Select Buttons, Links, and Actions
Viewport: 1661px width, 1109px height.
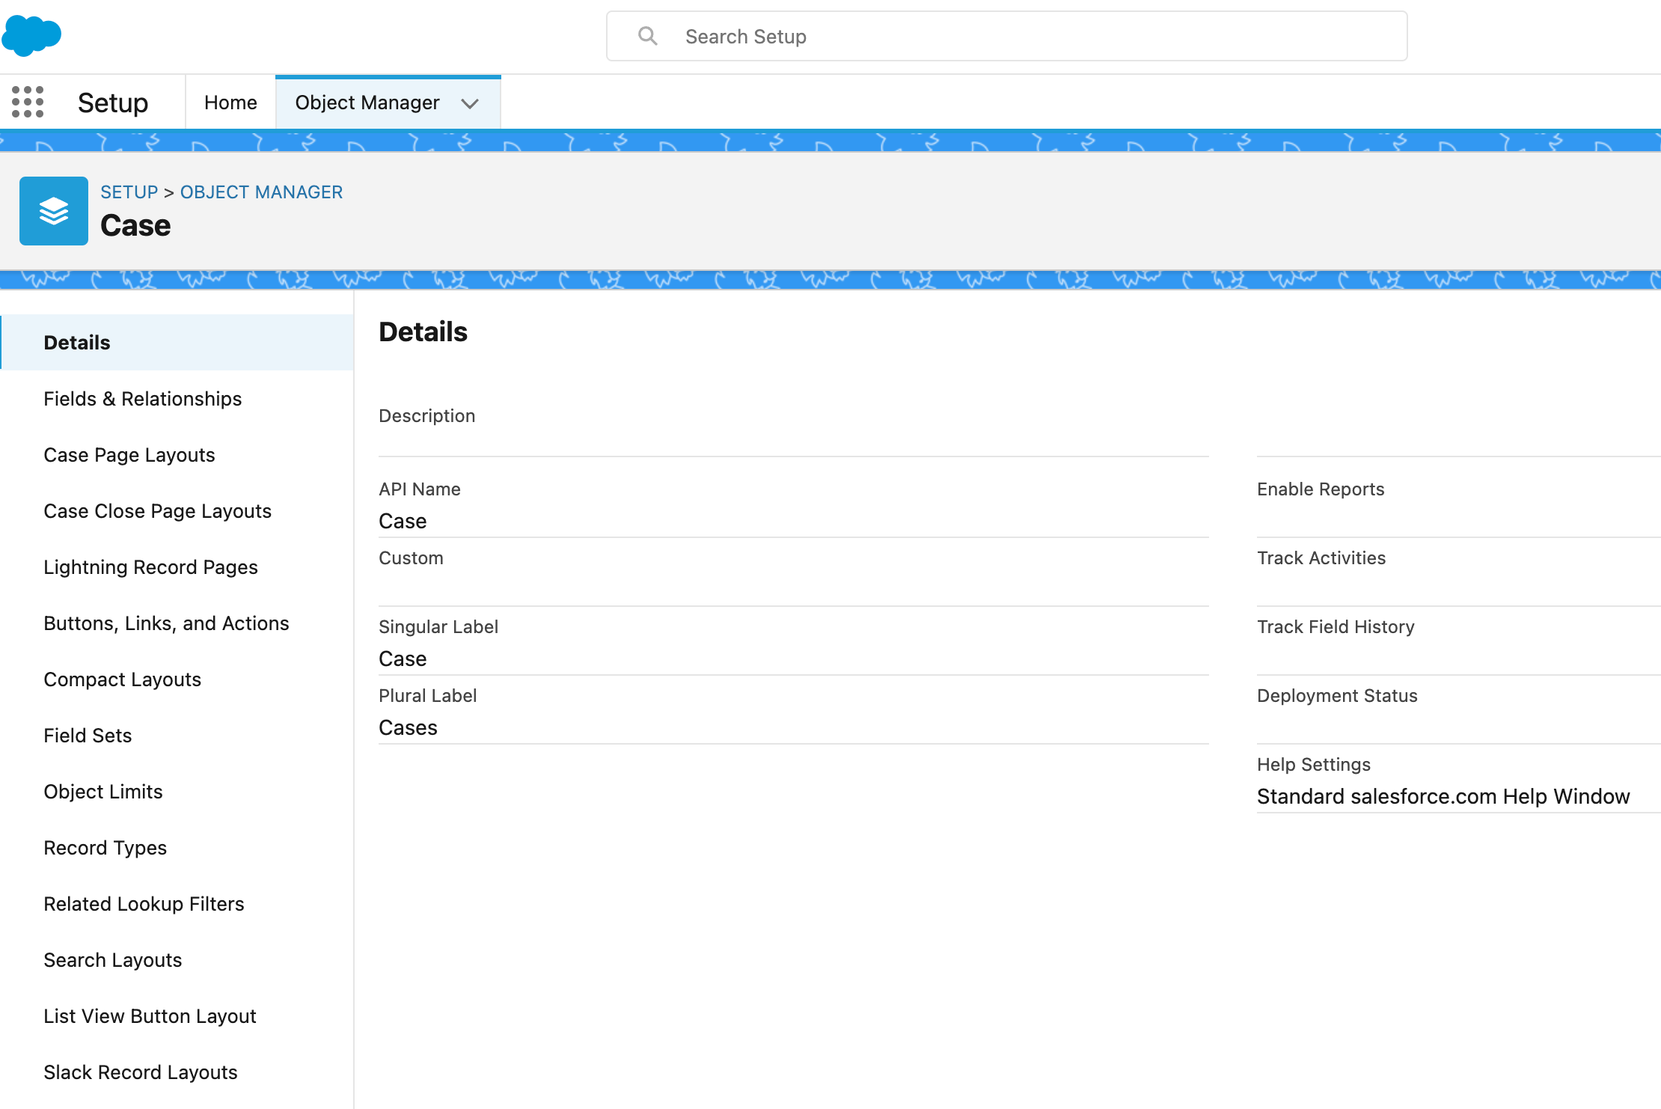tap(166, 623)
